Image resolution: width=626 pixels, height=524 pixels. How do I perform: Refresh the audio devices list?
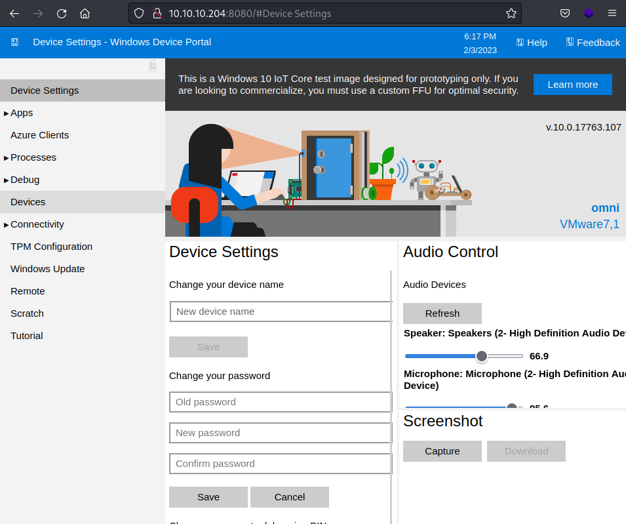(442, 313)
